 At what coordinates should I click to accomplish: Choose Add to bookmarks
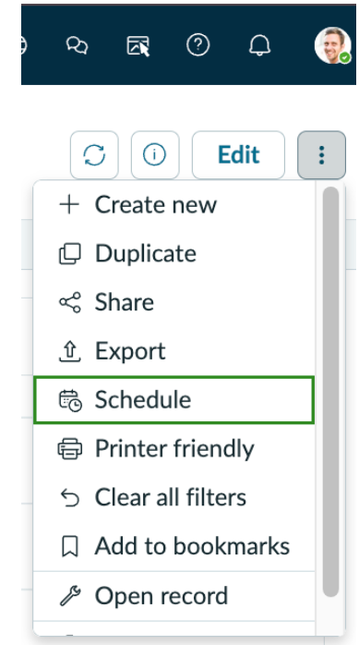(174, 546)
